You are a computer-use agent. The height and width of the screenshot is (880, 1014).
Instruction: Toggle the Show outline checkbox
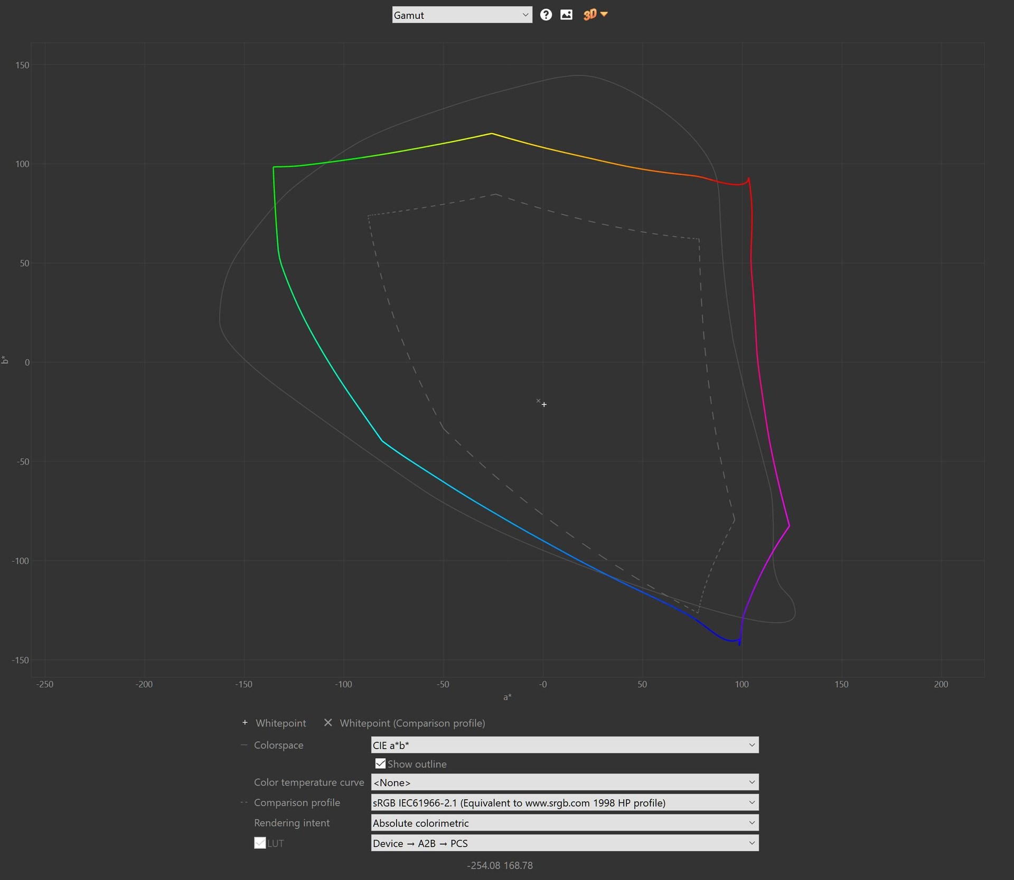(380, 763)
